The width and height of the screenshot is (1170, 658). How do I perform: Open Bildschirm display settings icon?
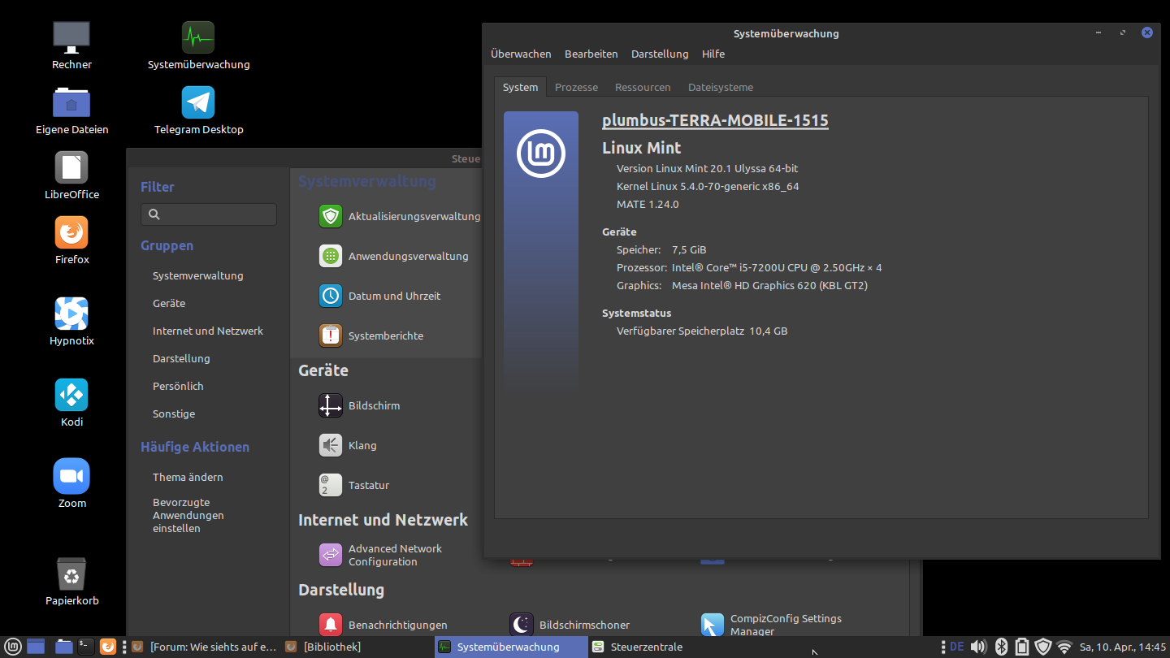[x=331, y=405]
